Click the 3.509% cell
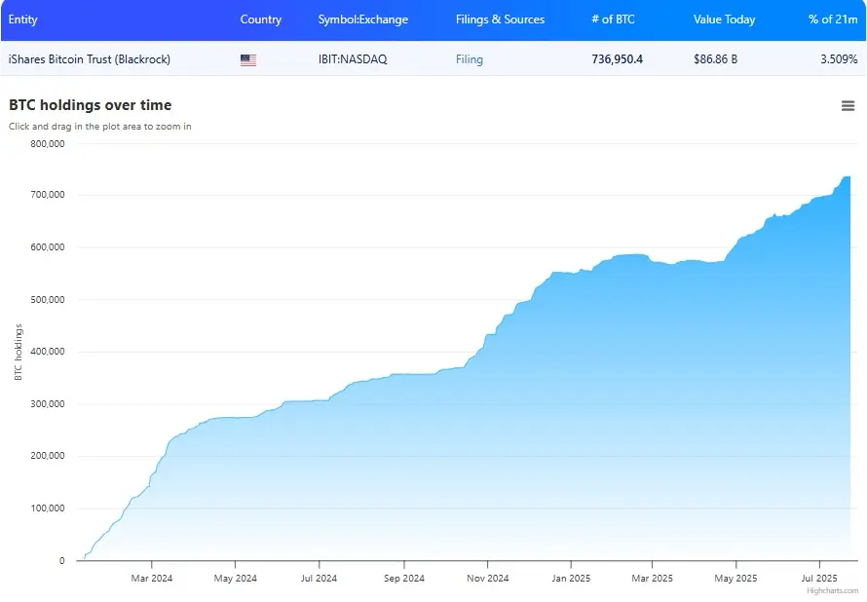 [x=839, y=59]
